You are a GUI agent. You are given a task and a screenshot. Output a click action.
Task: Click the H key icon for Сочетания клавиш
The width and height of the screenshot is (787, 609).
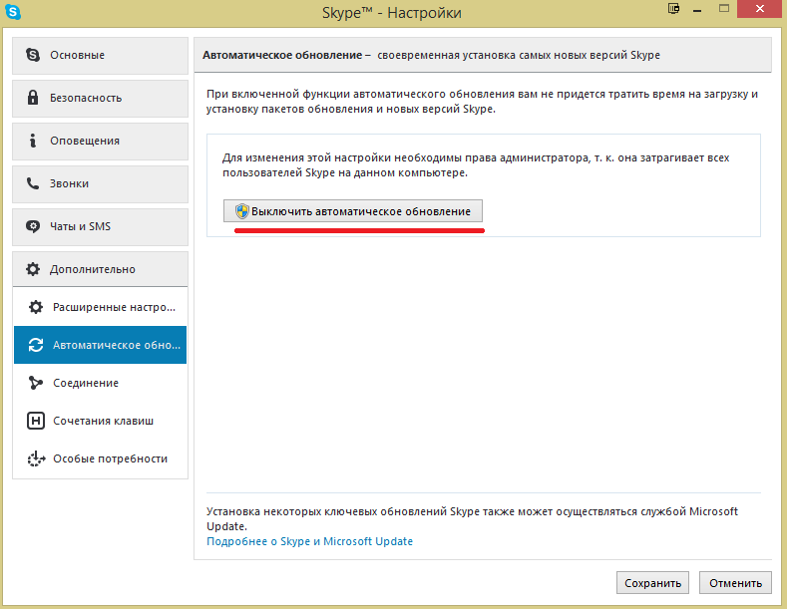[36, 421]
